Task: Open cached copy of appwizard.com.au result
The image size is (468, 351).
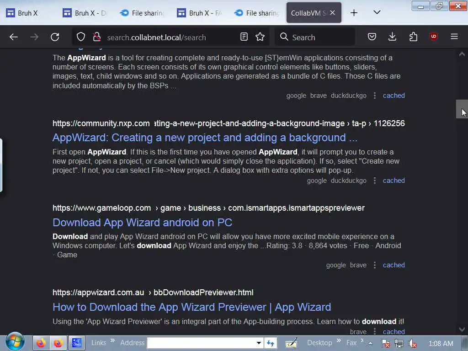Action: click(394, 332)
